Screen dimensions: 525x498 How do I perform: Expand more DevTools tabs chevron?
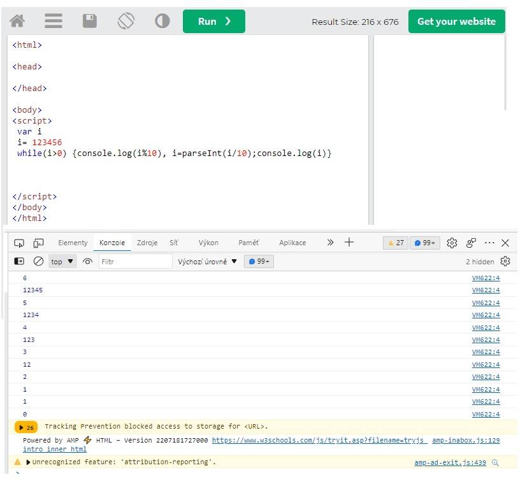[x=330, y=242]
